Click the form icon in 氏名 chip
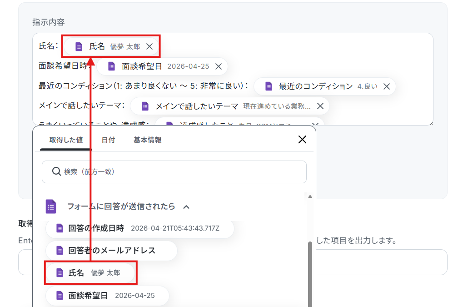 coord(79,46)
